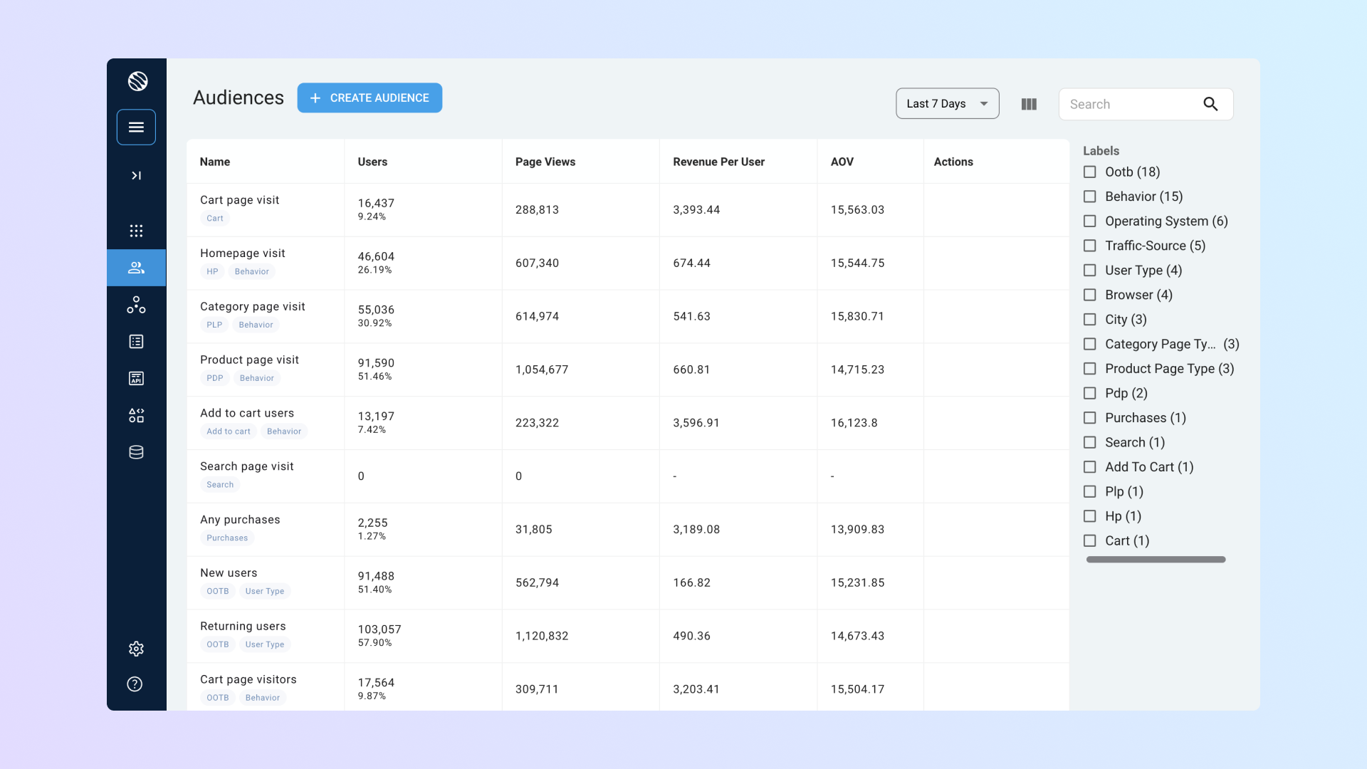1367x769 pixels.
Task: Expand the sidebar with the arrow icon
Action: pyautogui.click(x=136, y=175)
